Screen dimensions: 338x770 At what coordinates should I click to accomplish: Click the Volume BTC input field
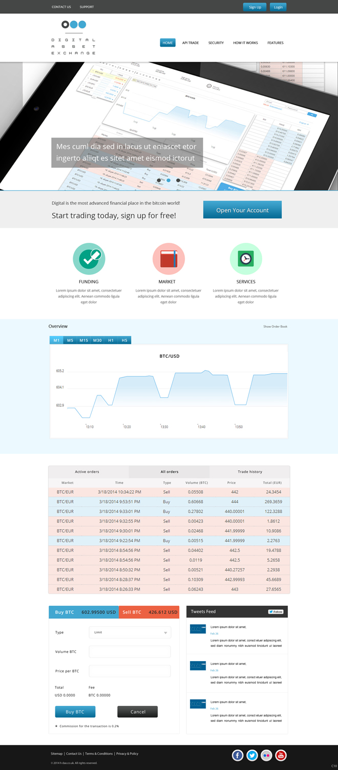(130, 651)
